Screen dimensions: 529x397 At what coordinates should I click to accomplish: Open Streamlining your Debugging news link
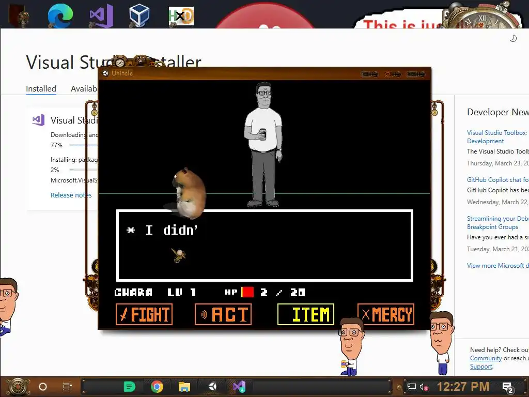pyautogui.click(x=497, y=223)
